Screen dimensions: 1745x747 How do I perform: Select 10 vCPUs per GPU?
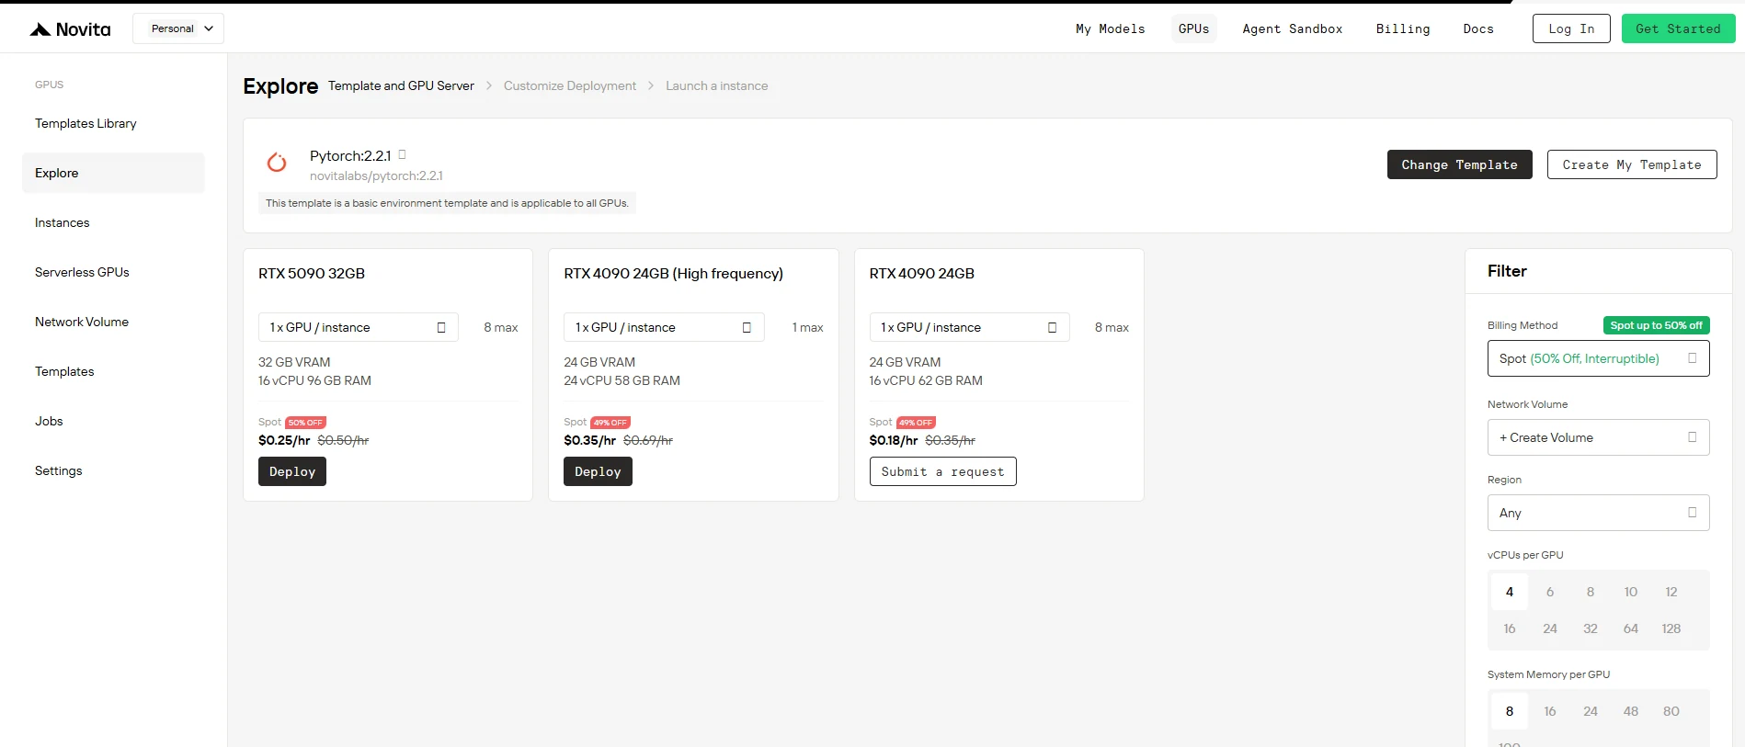1630,592
